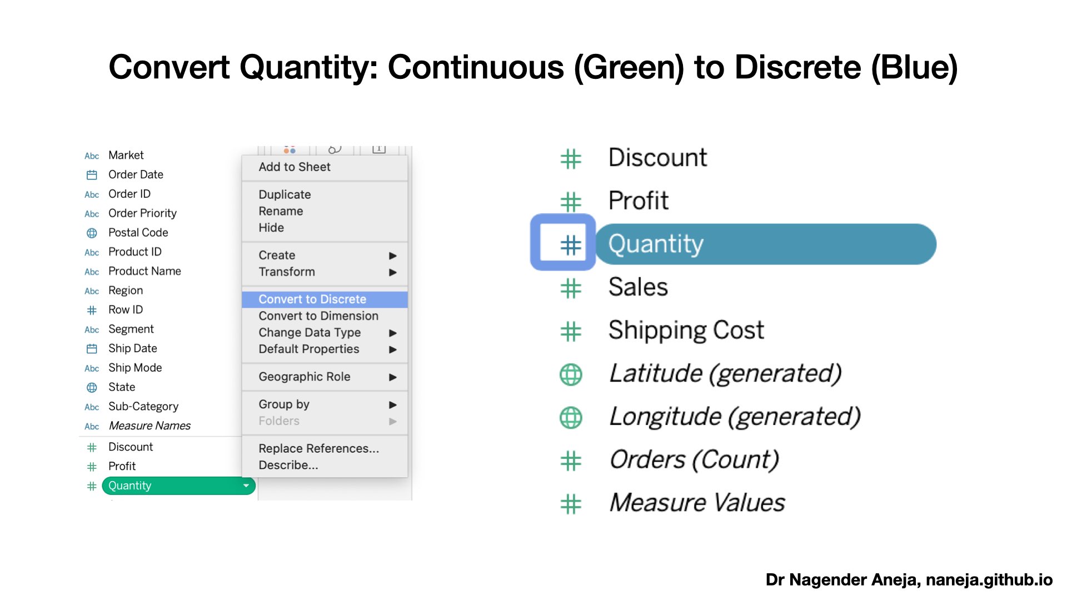Click the calendar icon beside Ship Date
1067x600 pixels.
coord(92,349)
